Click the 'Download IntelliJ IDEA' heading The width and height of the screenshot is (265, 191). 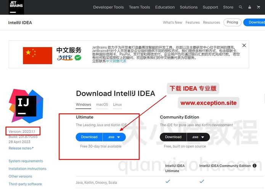(116, 94)
